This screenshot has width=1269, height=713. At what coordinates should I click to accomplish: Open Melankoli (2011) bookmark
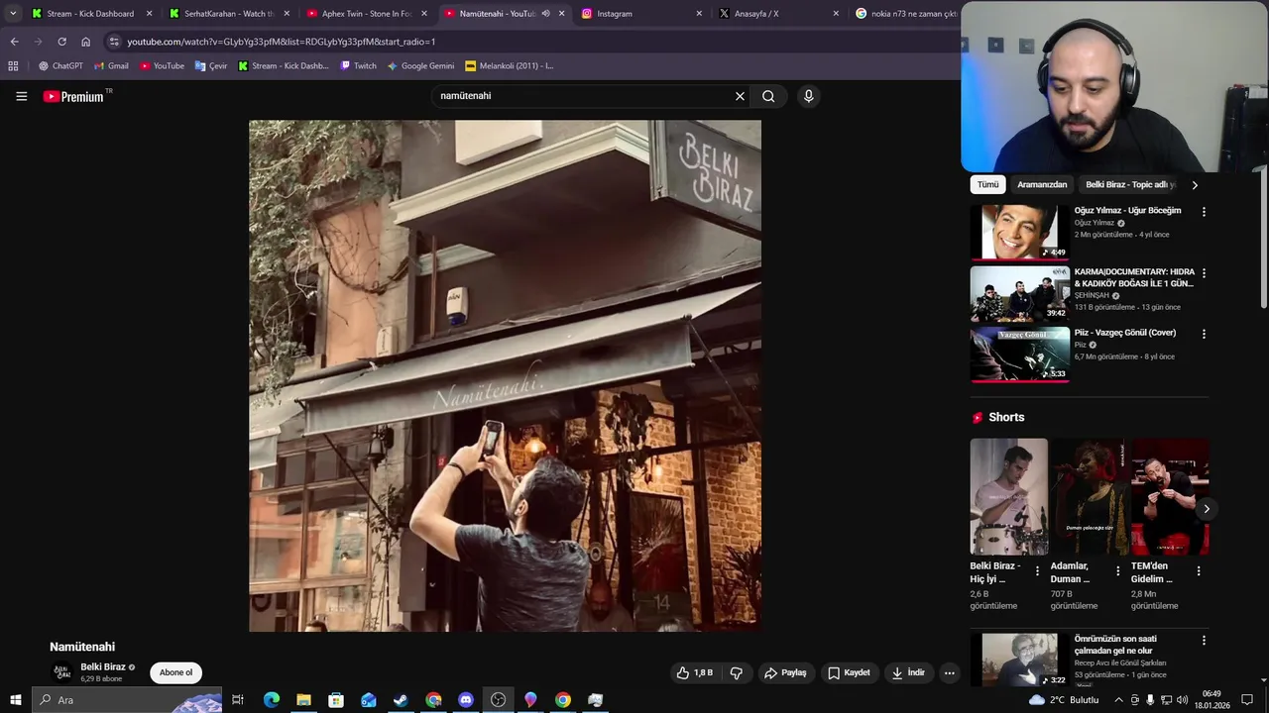point(510,66)
